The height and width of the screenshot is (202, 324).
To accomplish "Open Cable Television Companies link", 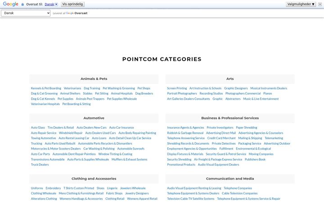I will pyautogui.click(x=240, y=193).
